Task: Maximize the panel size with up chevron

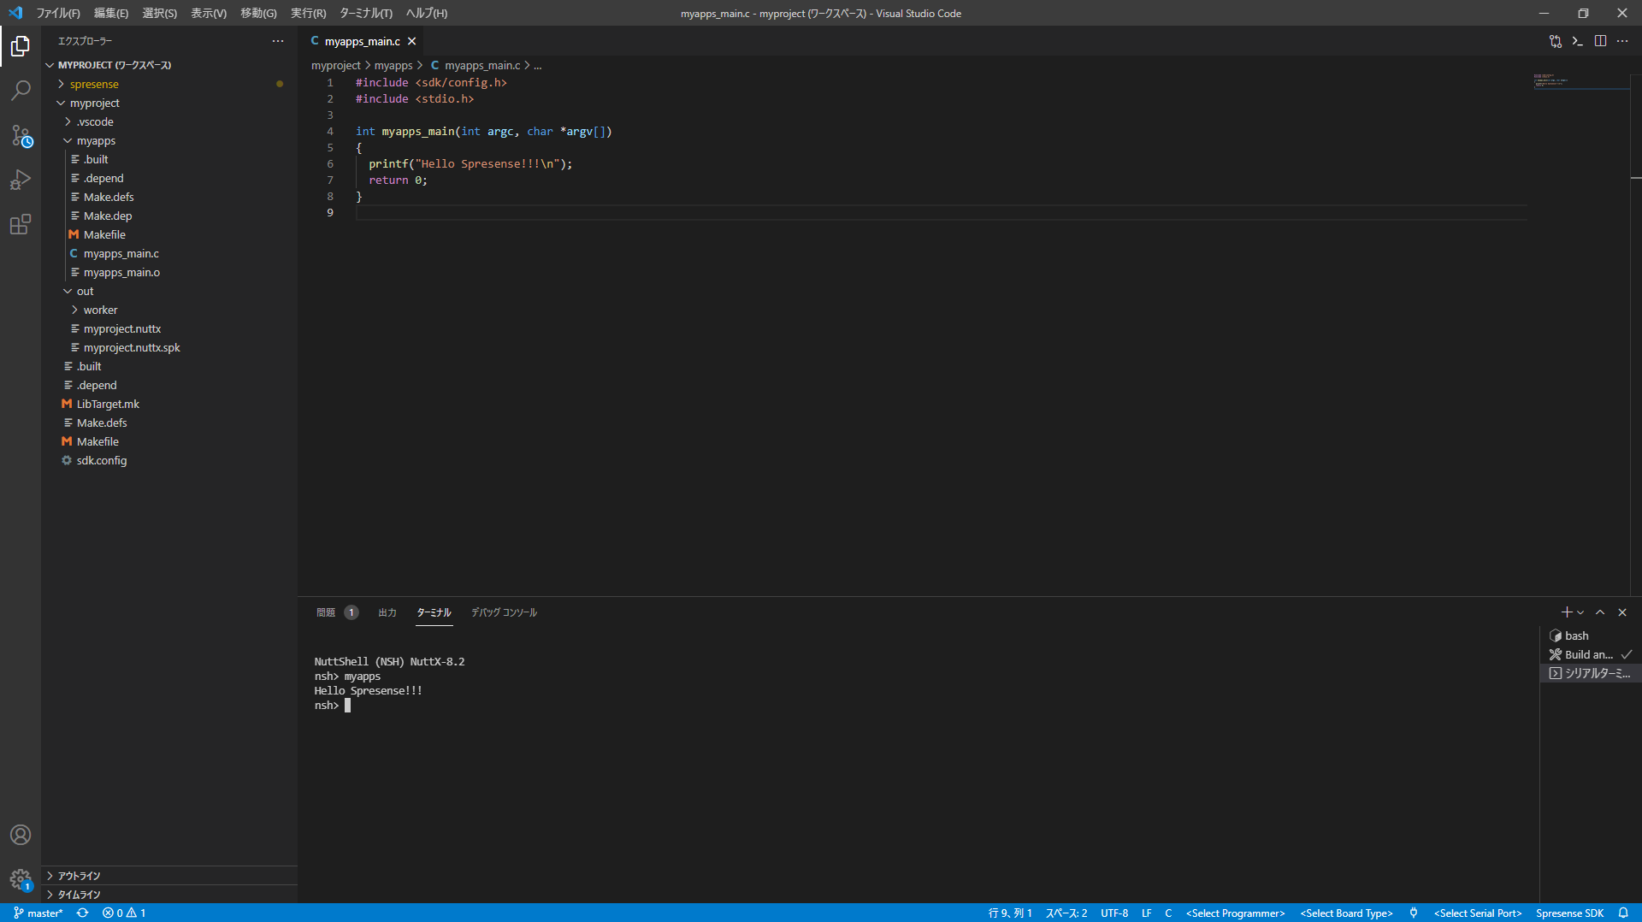Action: click(1600, 612)
